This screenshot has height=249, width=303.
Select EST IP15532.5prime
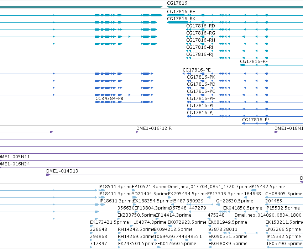[283, 208]
